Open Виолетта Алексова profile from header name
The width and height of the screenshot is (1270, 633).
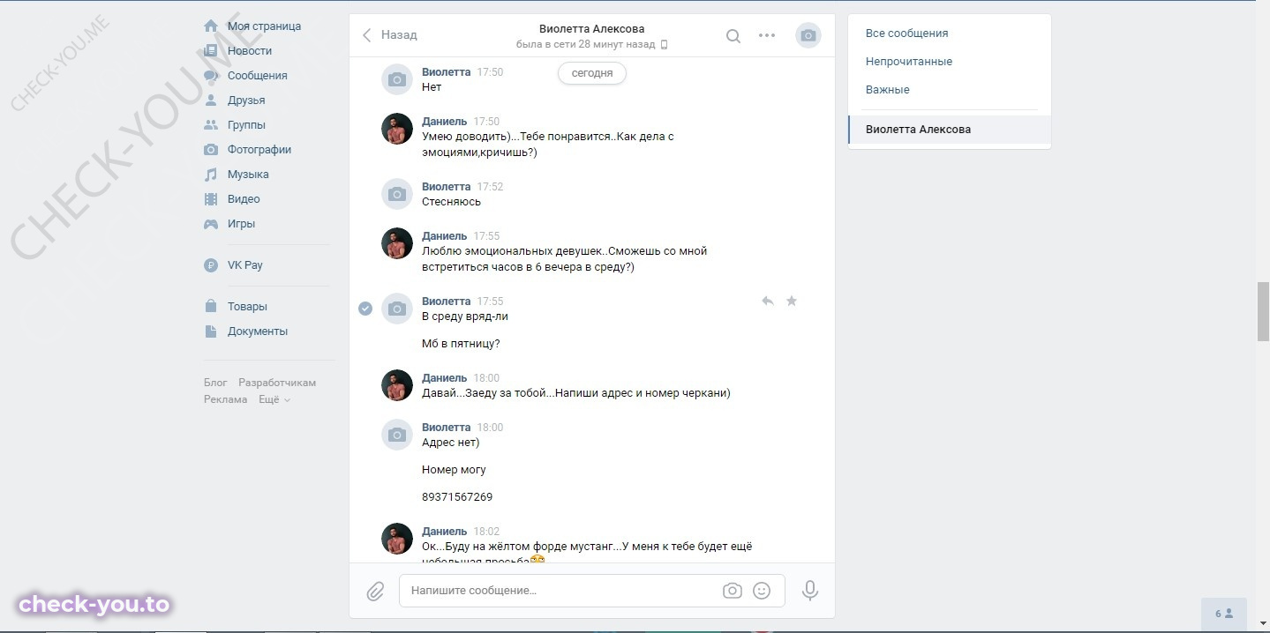click(x=592, y=29)
